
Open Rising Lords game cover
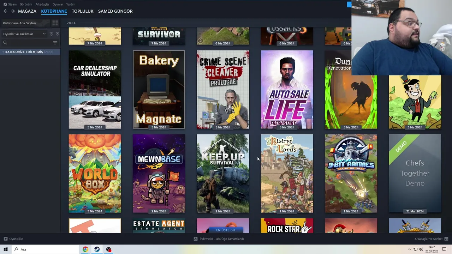click(x=287, y=174)
